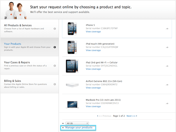Click the share arrow on the MacBook Pro row
176x132 pixels.
tap(167, 103)
